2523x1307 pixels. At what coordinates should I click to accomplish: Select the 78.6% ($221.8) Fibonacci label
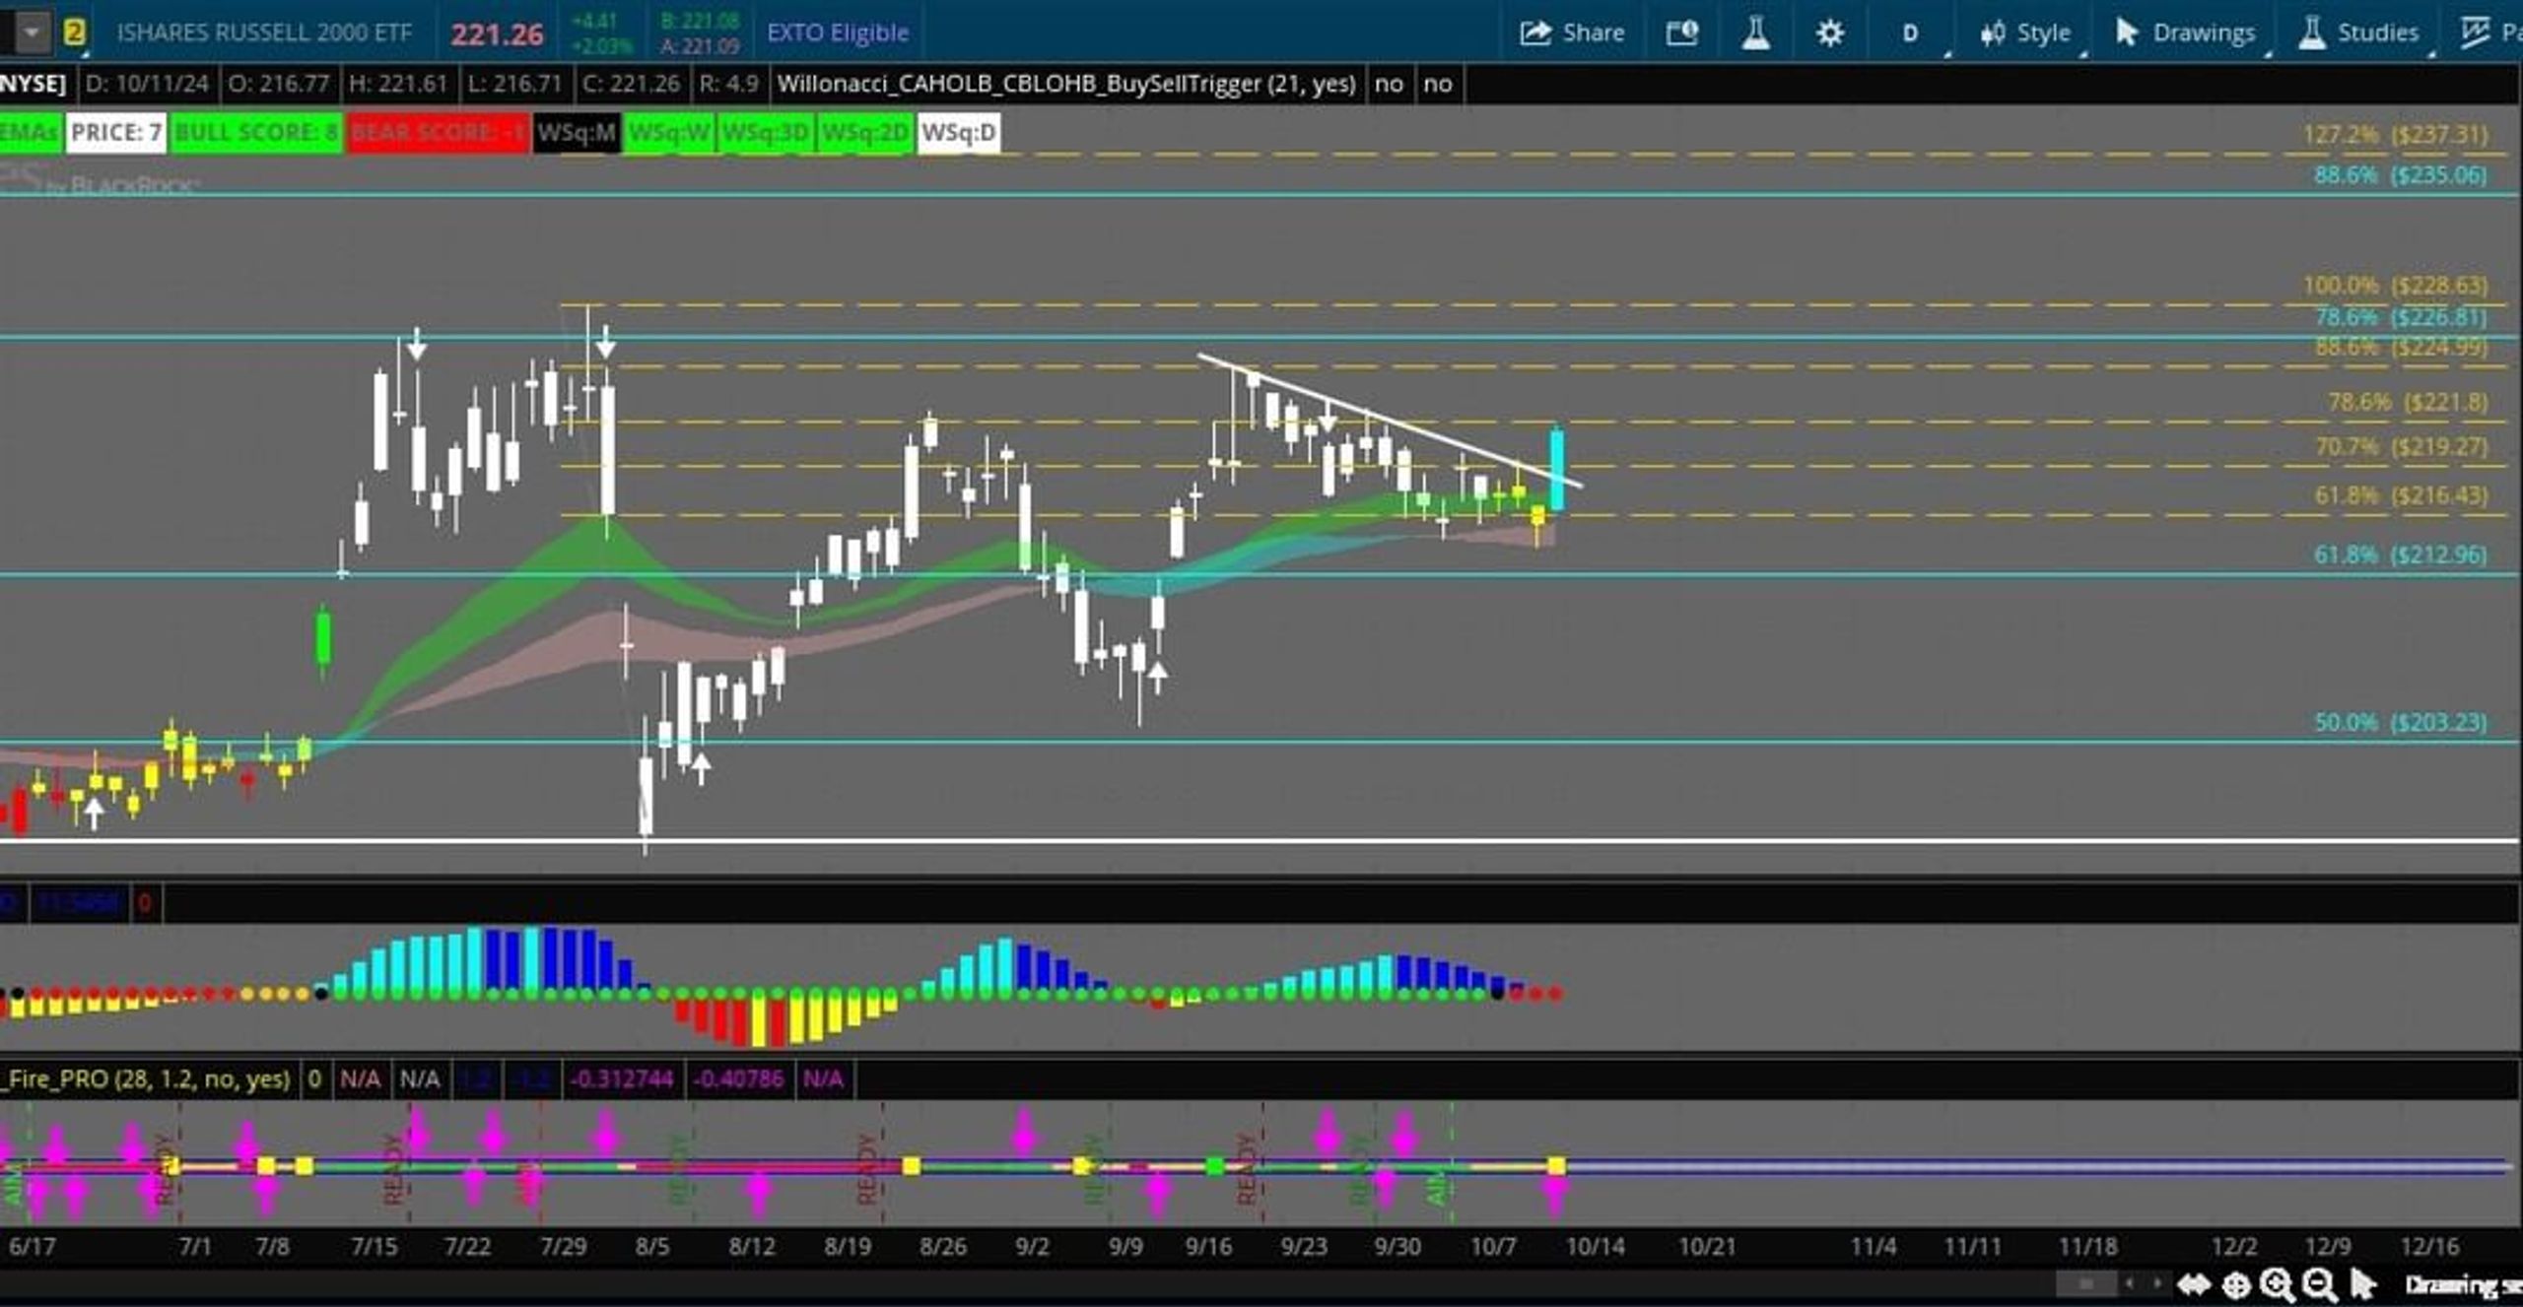pos(2408,401)
